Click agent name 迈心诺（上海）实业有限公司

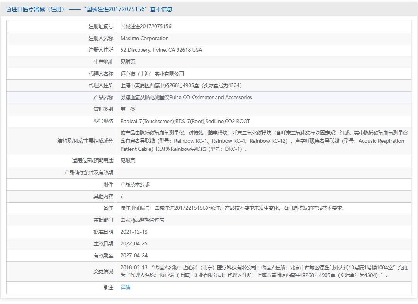click(152, 74)
